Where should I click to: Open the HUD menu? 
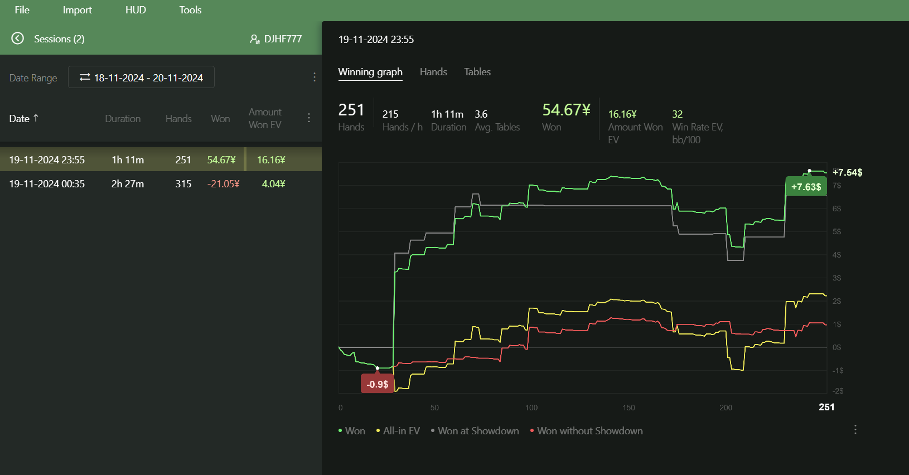(x=136, y=10)
